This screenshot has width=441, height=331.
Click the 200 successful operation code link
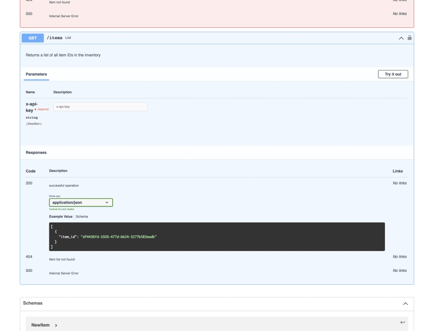click(28, 183)
